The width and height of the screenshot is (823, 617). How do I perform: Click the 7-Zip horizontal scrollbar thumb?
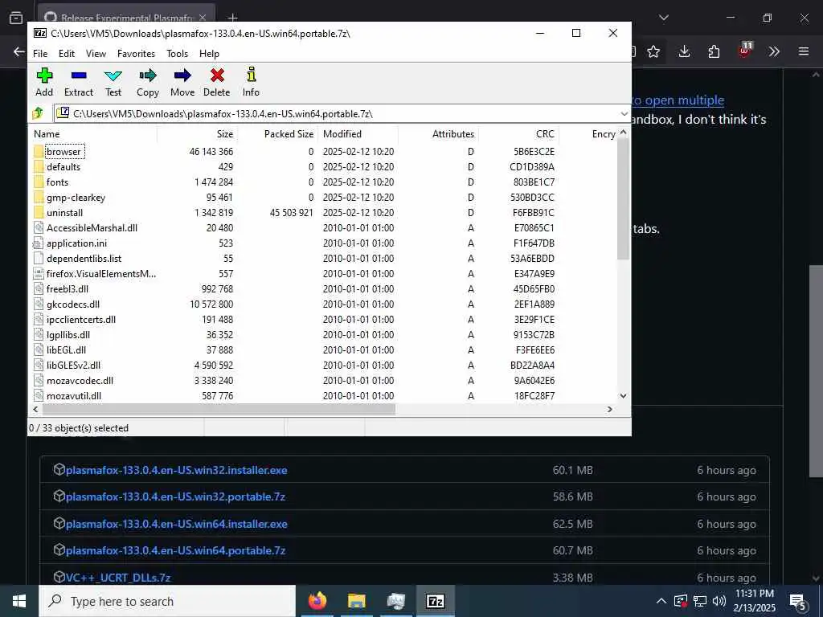point(219,409)
